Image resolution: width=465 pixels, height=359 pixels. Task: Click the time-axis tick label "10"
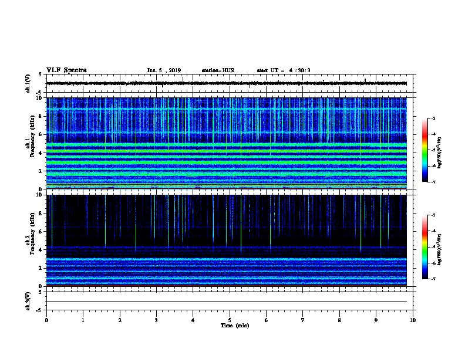[413, 320]
